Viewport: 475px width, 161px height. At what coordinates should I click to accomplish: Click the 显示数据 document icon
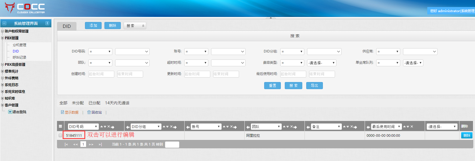(x=62, y=112)
